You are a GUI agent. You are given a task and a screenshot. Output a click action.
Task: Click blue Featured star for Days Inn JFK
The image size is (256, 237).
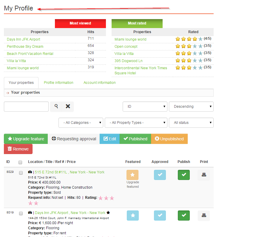[132, 216]
